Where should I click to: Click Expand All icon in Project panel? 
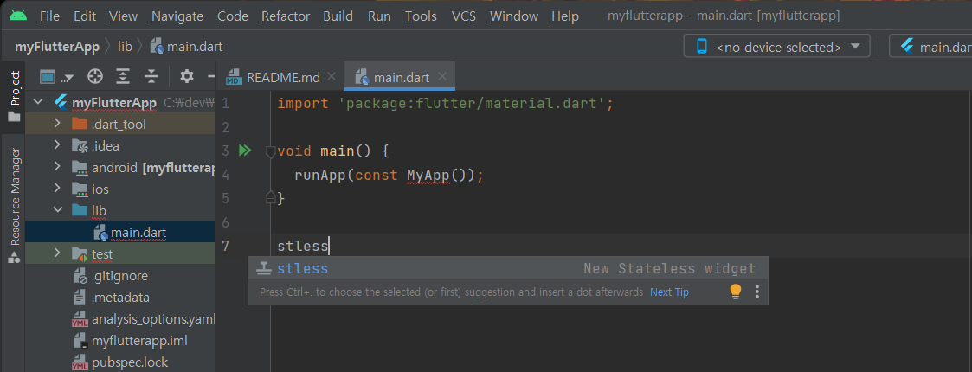tap(124, 77)
